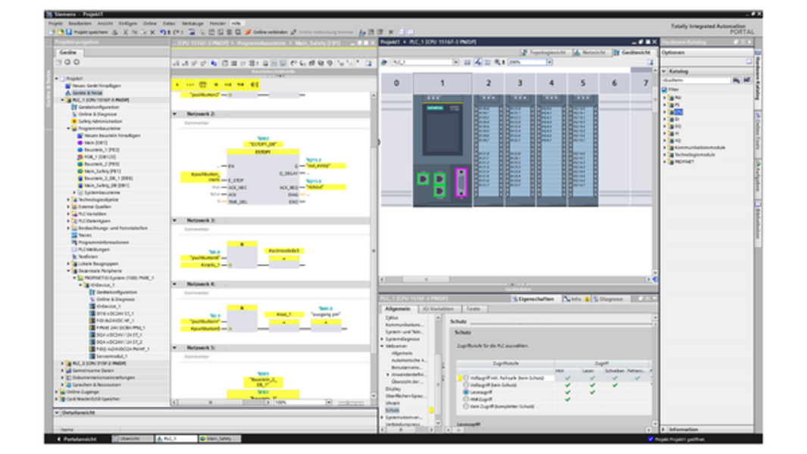Open Gerätekonfiguration under PLC_1
The image size is (807, 454).
(x=99, y=107)
